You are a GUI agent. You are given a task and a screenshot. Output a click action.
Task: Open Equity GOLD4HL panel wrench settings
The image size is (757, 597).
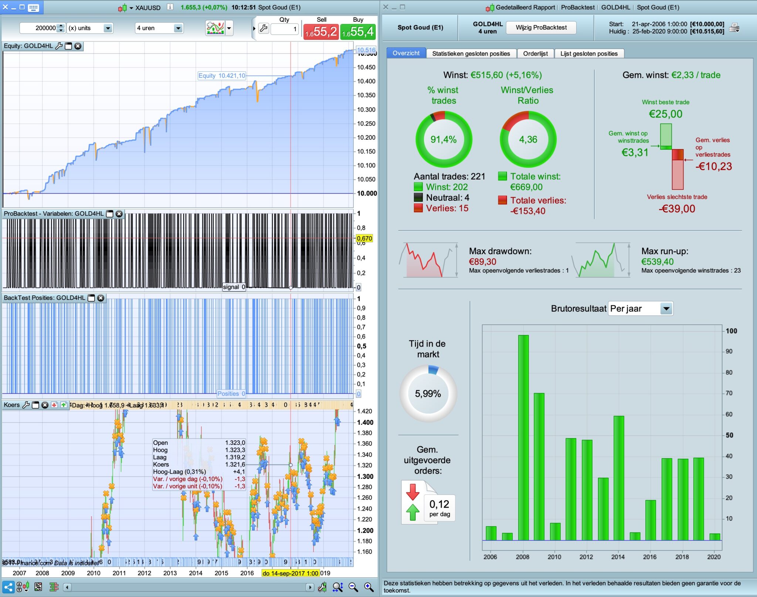[x=59, y=46]
